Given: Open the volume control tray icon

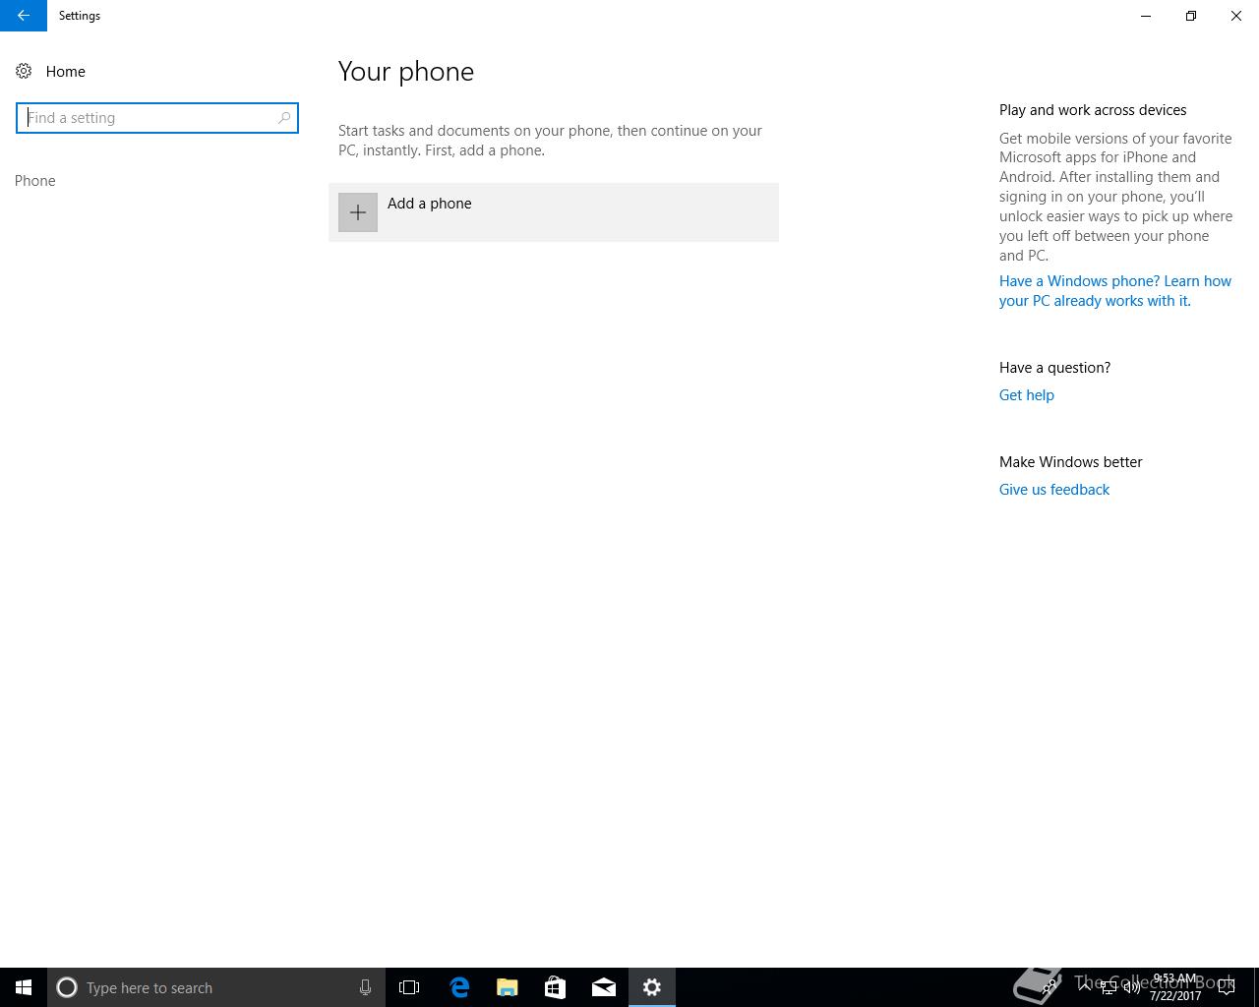Looking at the screenshot, I should (x=1131, y=987).
